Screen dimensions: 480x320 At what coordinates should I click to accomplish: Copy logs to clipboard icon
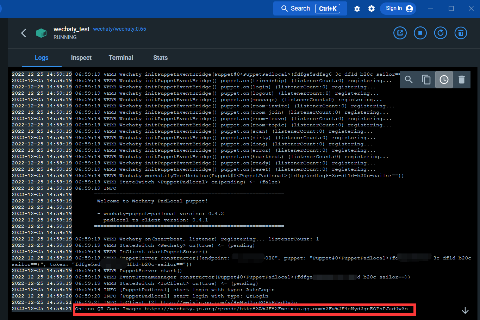click(426, 80)
